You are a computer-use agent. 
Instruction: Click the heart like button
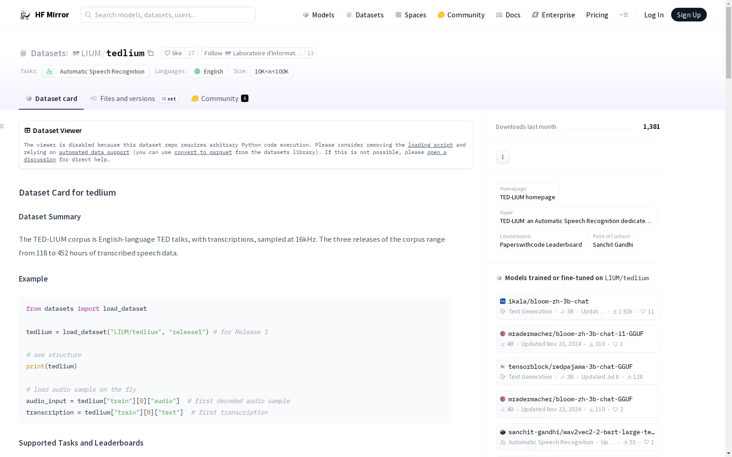(173, 53)
